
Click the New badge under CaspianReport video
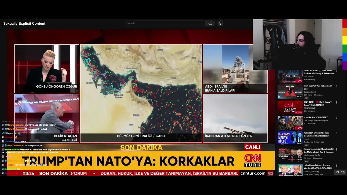pos(306,98)
